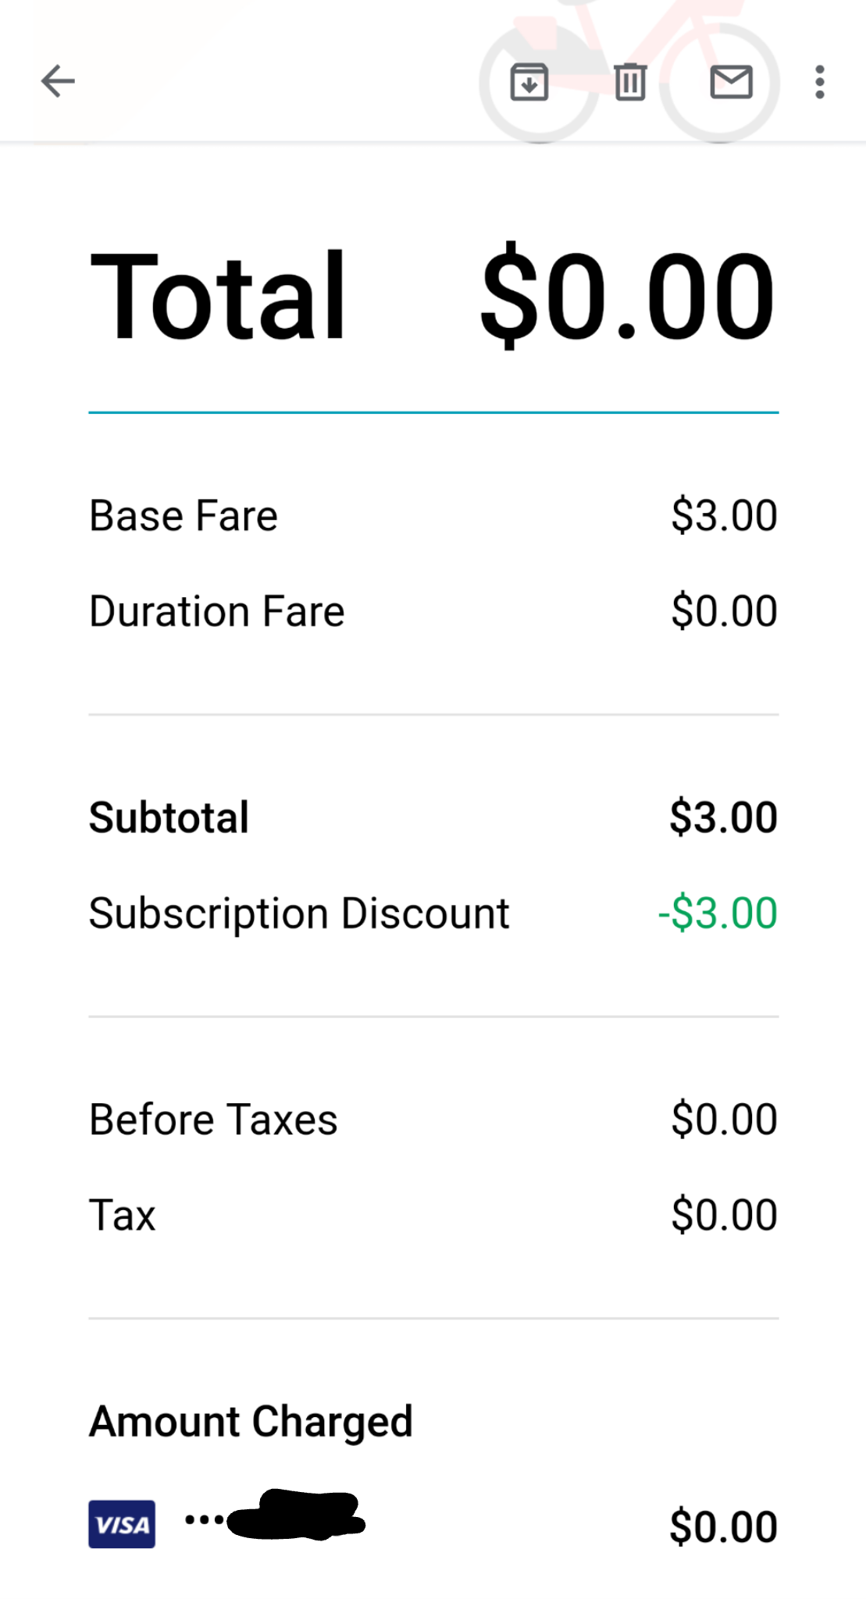Tap the large $0.00 total amount
The image size is (866, 1599).
tap(626, 296)
